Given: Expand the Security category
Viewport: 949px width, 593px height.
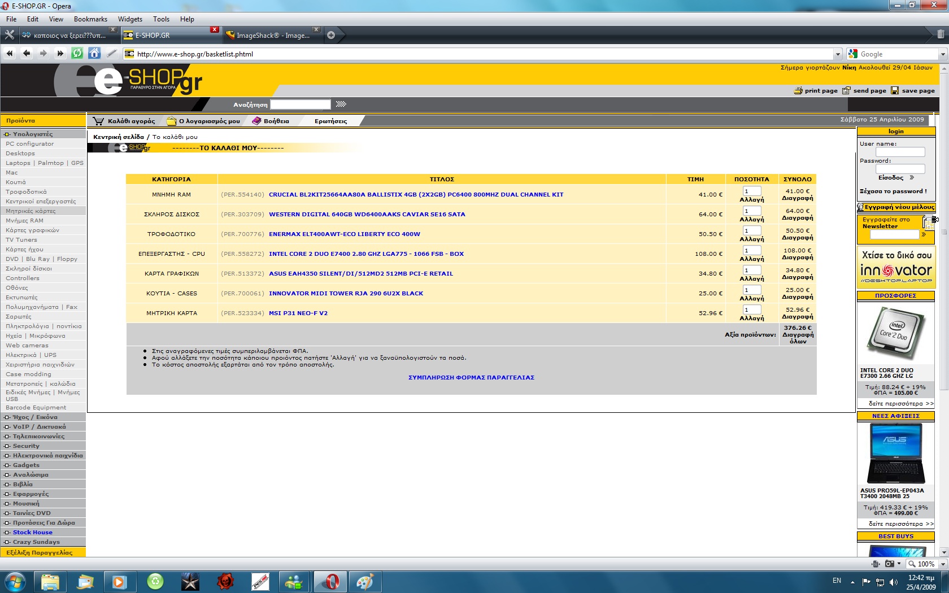Looking at the screenshot, I should click(x=7, y=446).
